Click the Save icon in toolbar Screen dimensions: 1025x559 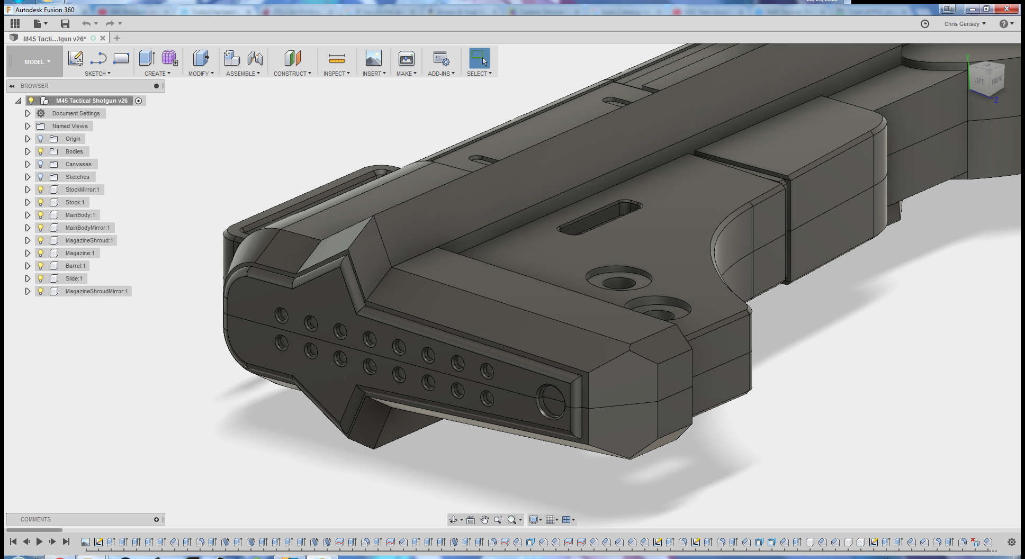[x=65, y=23]
